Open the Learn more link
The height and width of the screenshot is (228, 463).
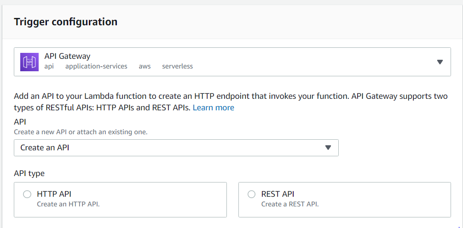click(213, 108)
